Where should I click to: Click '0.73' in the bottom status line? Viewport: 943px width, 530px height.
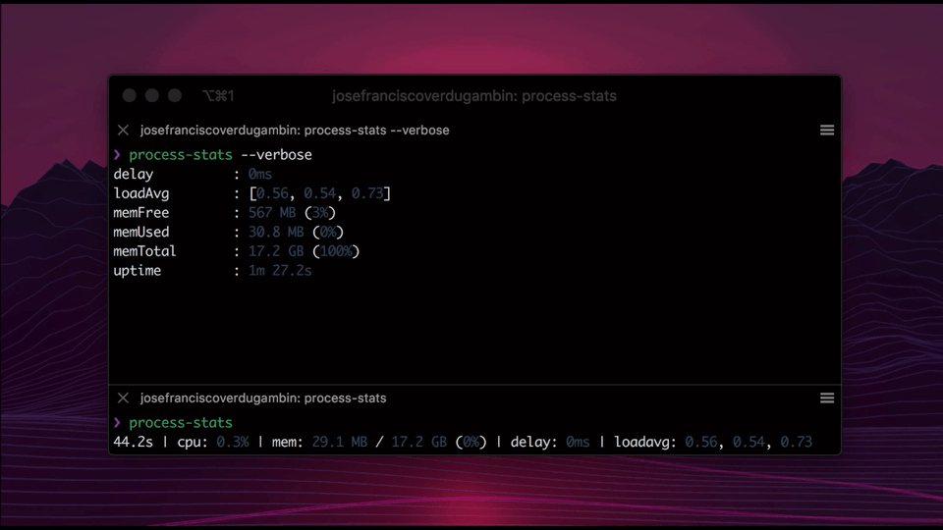(x=797, y=443)
